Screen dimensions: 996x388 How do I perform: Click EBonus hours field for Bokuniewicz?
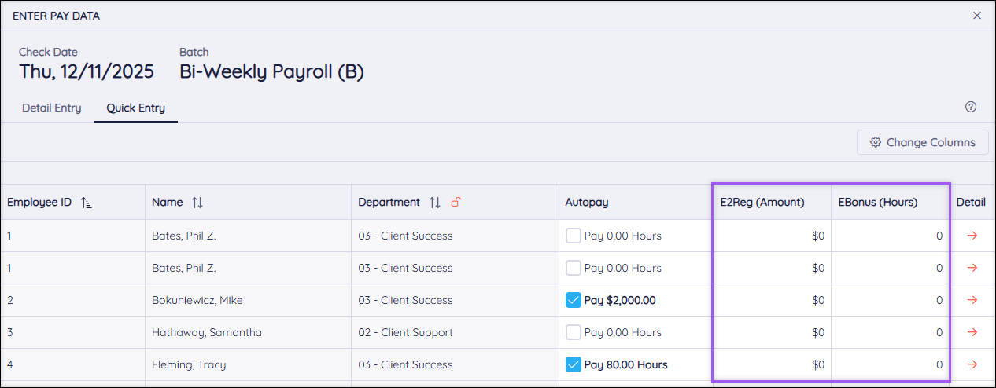click(x=890, y=300)
